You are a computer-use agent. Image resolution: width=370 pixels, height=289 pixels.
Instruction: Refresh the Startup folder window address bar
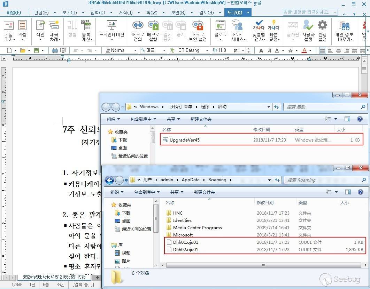(277, 107)
